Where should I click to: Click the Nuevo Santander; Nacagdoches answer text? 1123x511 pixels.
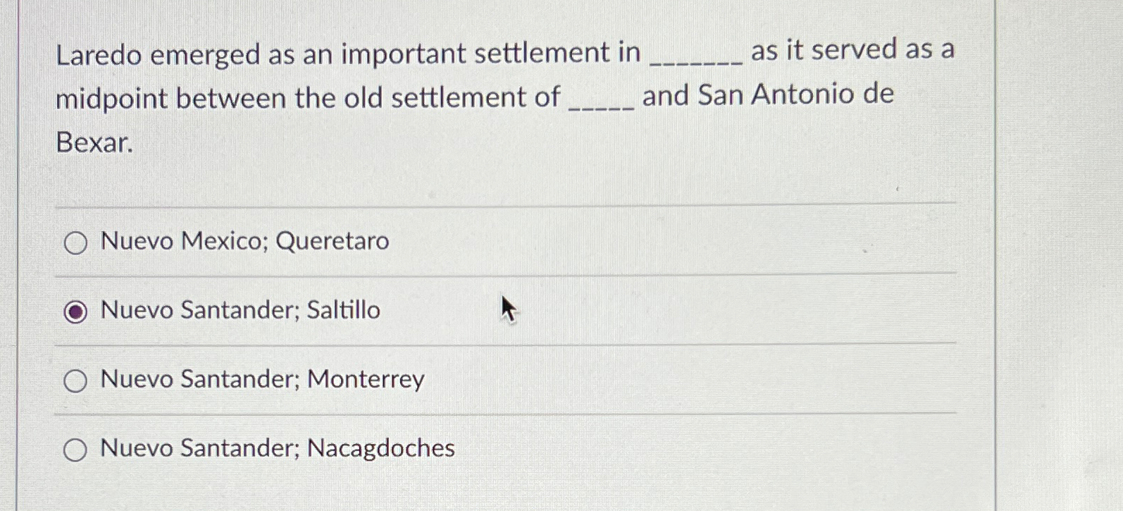[x=278, y=448]
